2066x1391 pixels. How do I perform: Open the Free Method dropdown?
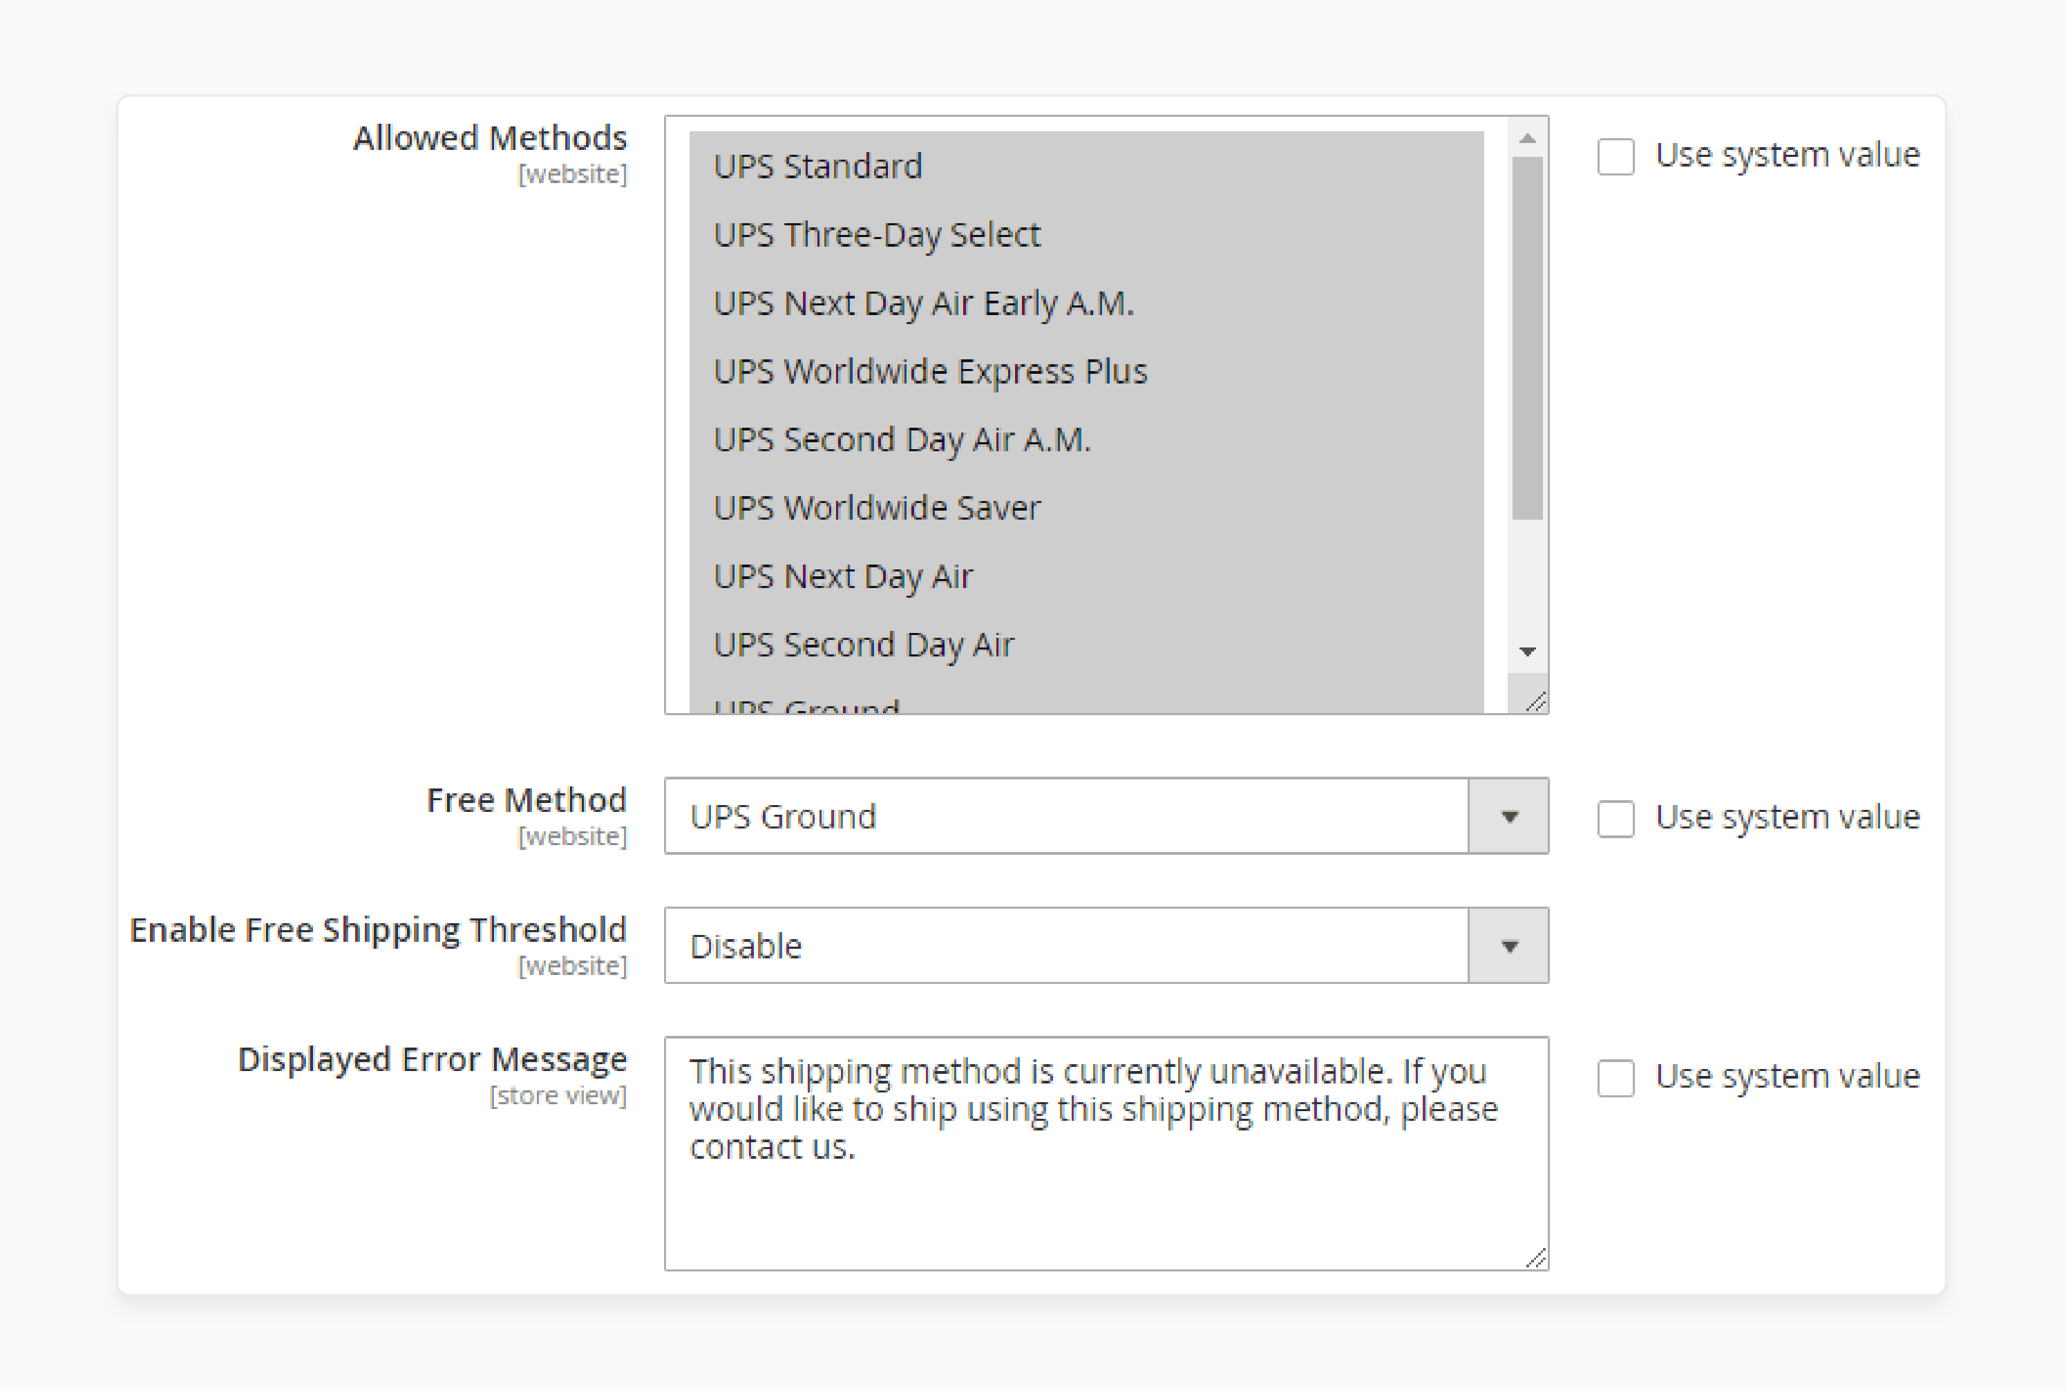coord(1106,815)
